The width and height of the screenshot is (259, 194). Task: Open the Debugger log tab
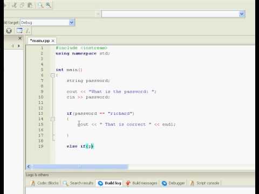click(173, 183)
